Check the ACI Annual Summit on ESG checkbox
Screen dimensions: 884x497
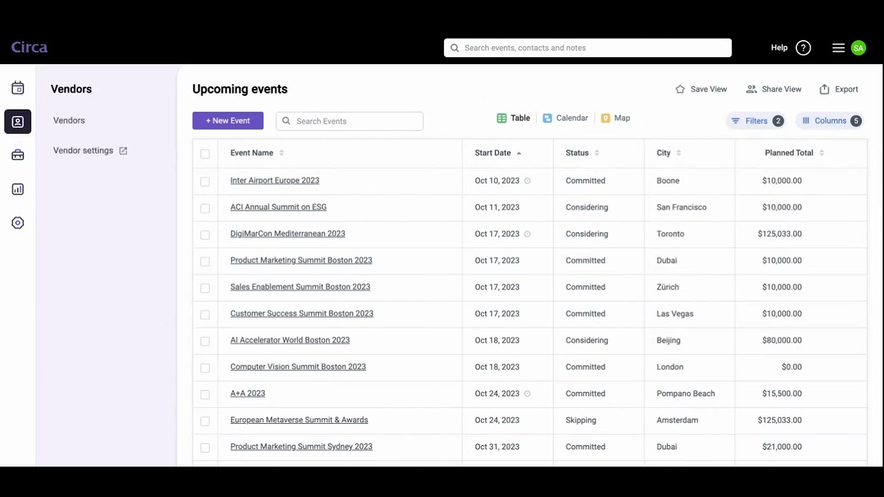click(205, 208)
